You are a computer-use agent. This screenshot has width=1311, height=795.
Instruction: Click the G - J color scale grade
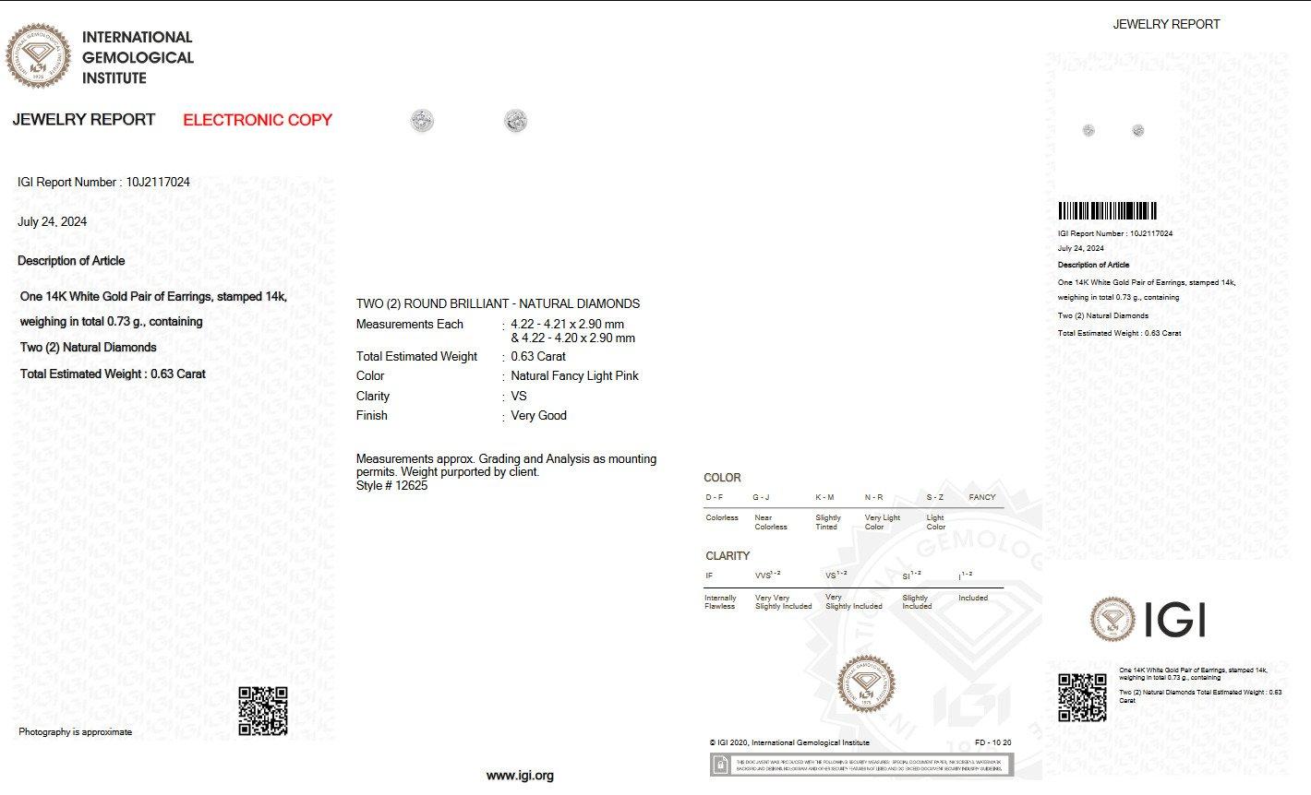point(762,497)
